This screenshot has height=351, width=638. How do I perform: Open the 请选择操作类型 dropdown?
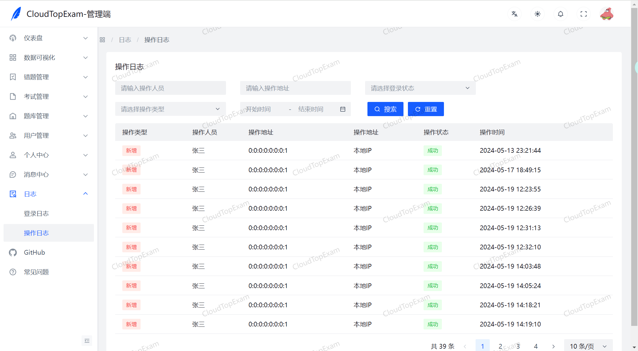(x=170, y=109)
